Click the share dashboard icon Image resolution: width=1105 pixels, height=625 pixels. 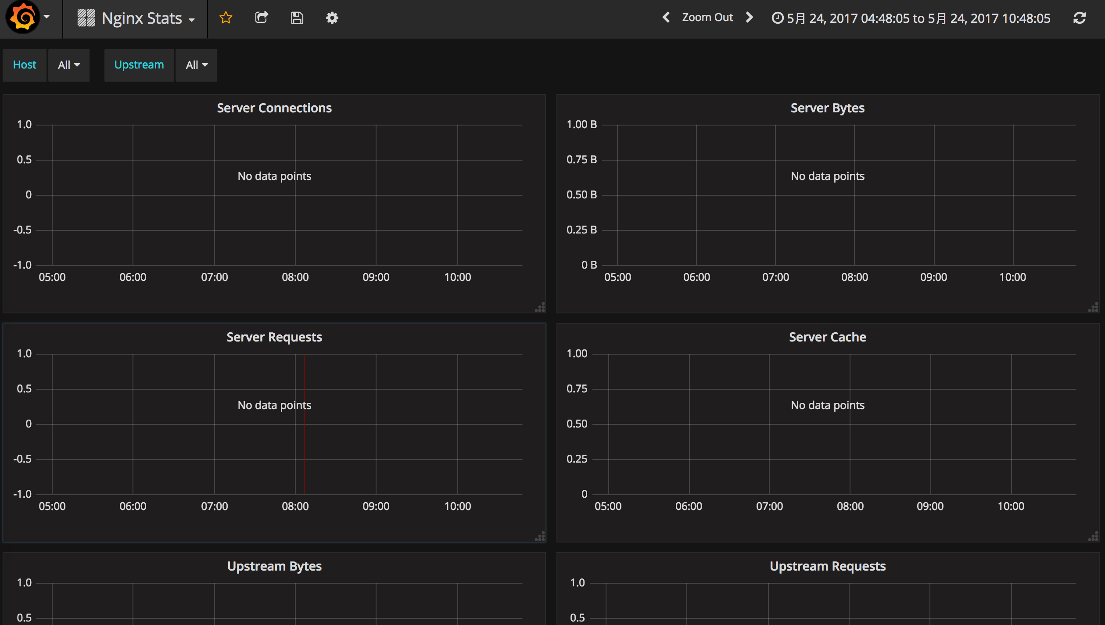click(x=262, y=18)
